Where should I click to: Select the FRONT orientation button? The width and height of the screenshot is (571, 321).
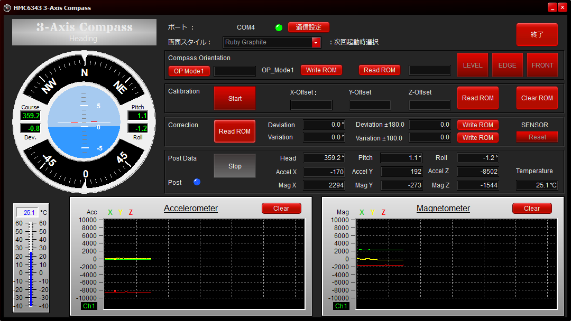[x=542, y=65]
